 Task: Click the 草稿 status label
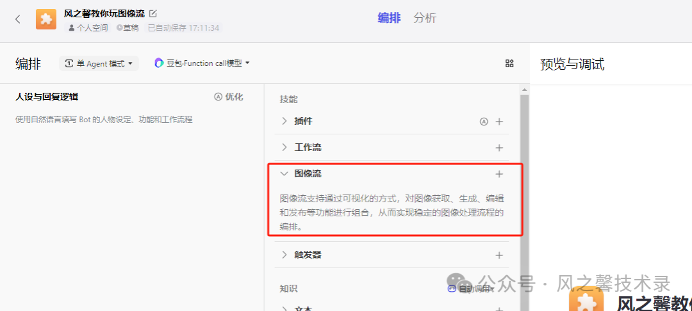[128, 28]
